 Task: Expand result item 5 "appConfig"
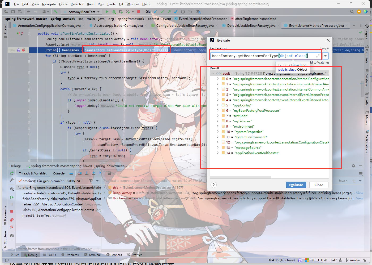tap(218, 105)
